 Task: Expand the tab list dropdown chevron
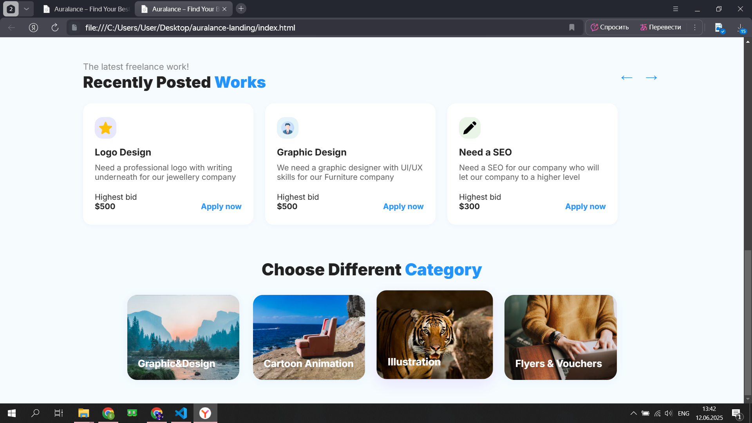(26, 9)
